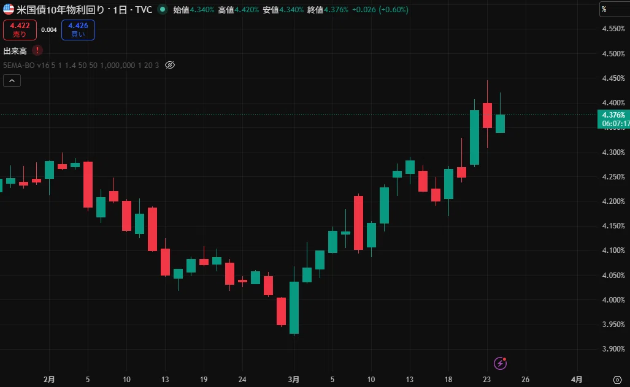630x387 pixels.
Task: Click the blue 4.426 buy button
Action: 78,29
